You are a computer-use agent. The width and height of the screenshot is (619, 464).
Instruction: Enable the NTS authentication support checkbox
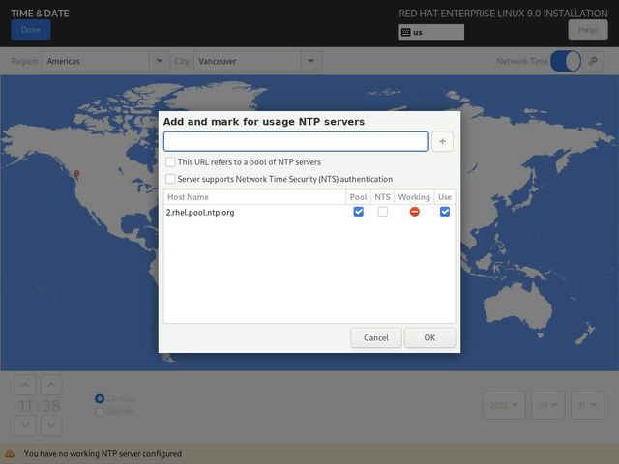[170, 179]
